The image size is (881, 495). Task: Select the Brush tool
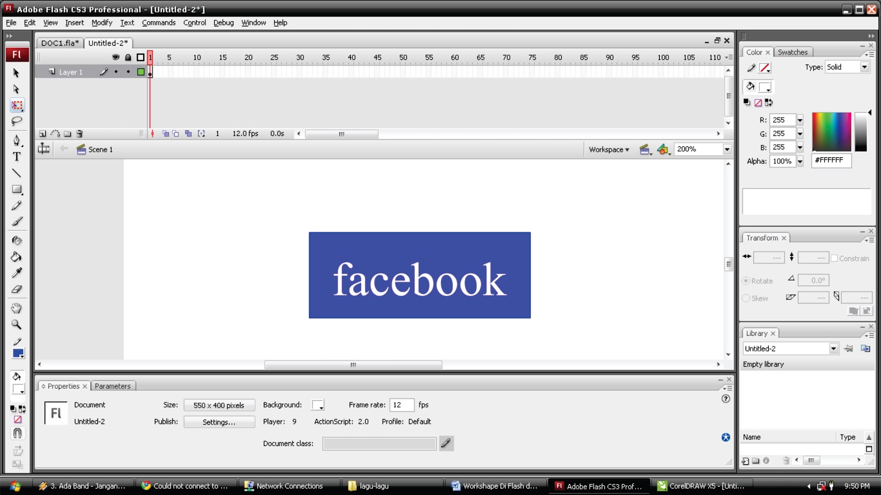tap(17, 221)
